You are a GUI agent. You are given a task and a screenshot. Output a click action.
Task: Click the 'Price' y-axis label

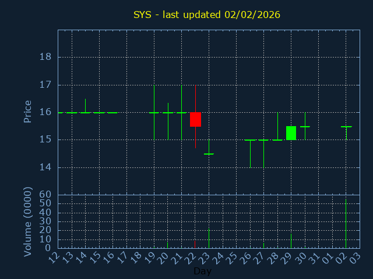tap(27, 112)
